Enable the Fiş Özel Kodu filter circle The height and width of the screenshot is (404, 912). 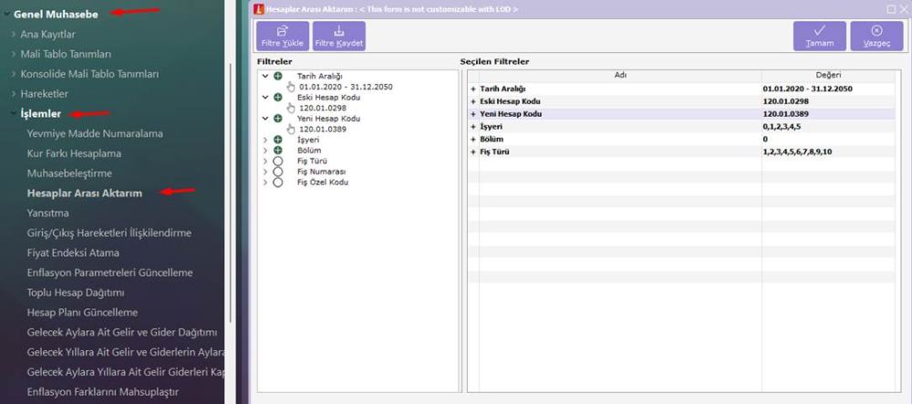pyautogui.click(x=278, y=182)
